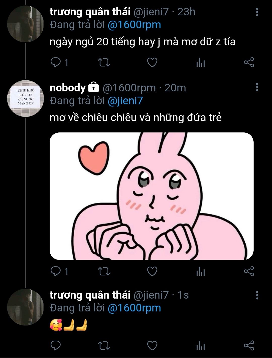Like the first tweet about sleeping

click(152, 62)
